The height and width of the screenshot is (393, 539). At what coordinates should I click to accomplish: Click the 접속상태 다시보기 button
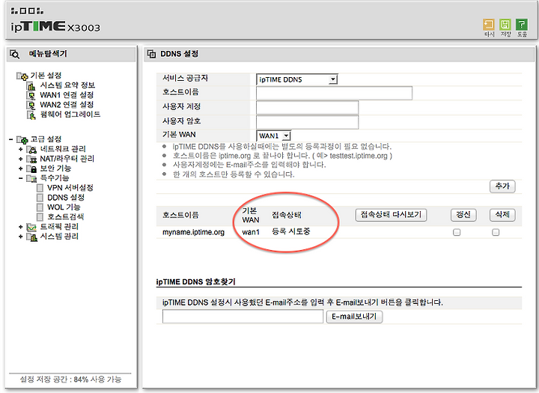coord(391,215)
